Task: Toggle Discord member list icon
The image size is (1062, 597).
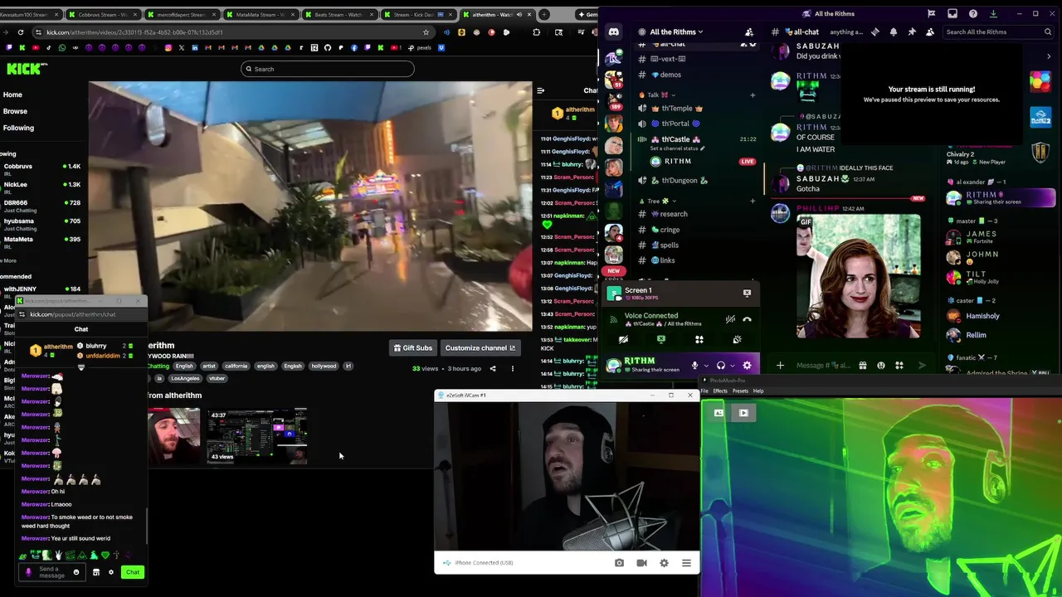Action: pos(930,32)
